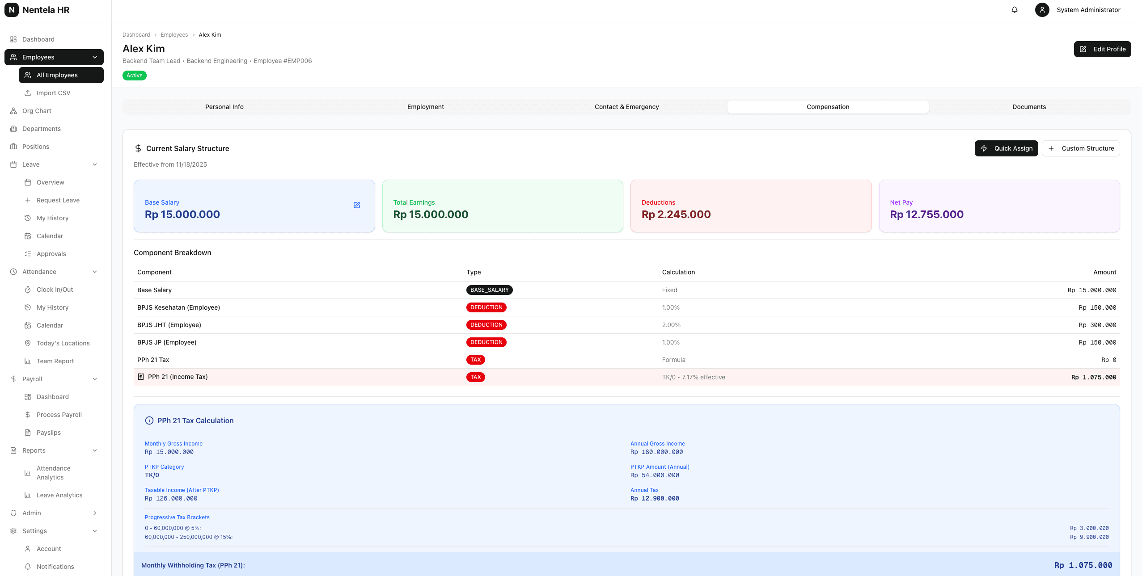Click the Active status badge
1142x576 pixels.
(134, 75)
